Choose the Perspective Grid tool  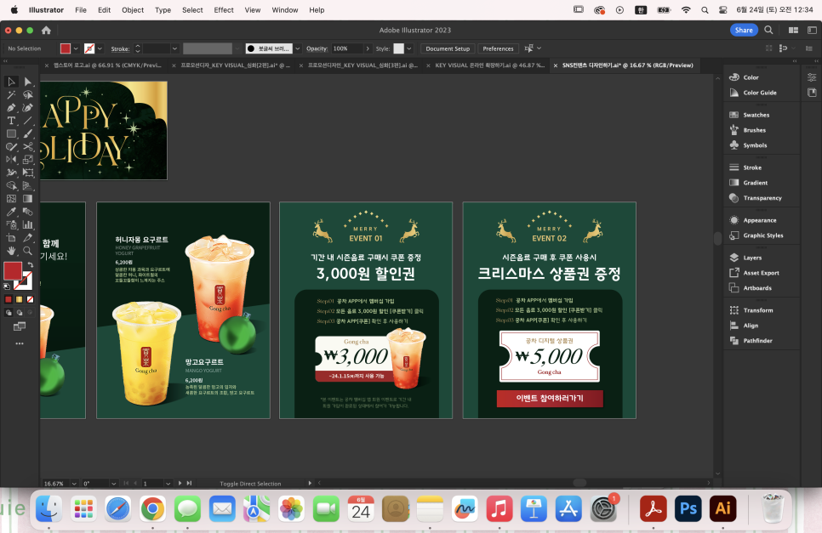pos(28,186)
